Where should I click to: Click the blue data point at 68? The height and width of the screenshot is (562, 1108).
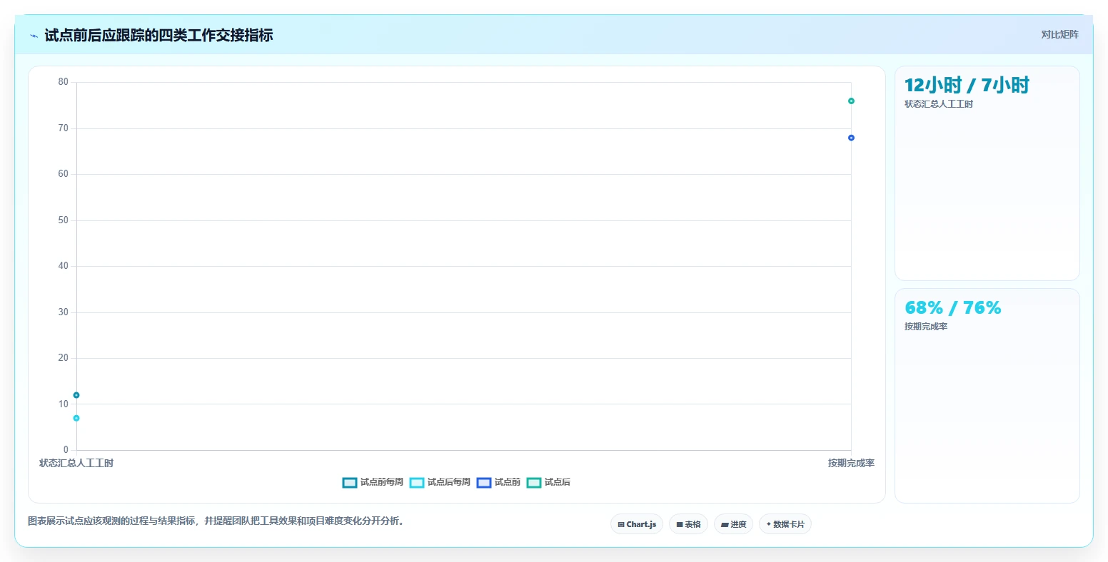(x=851, y=138)
